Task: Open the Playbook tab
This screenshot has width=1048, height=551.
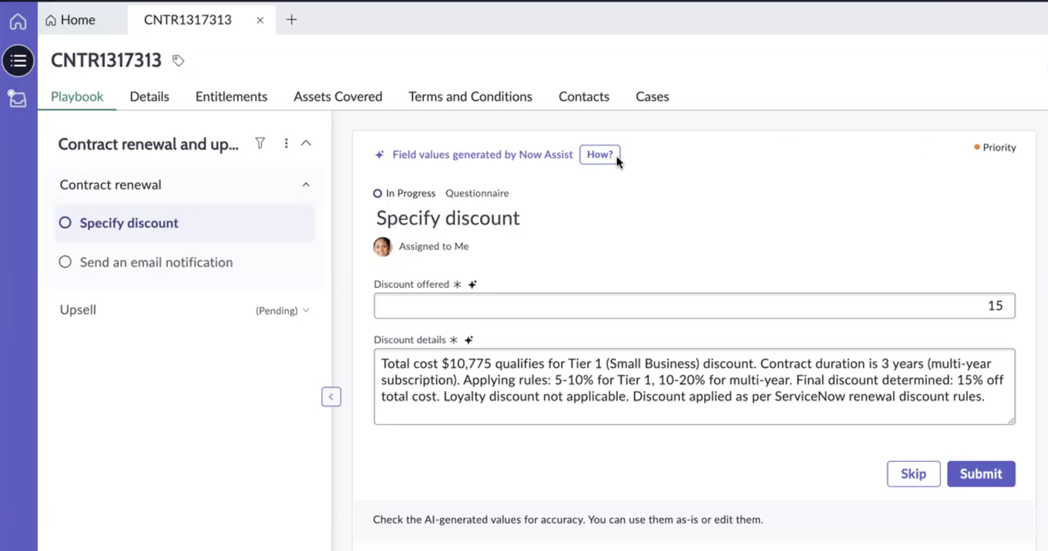Action: (77, 96)
